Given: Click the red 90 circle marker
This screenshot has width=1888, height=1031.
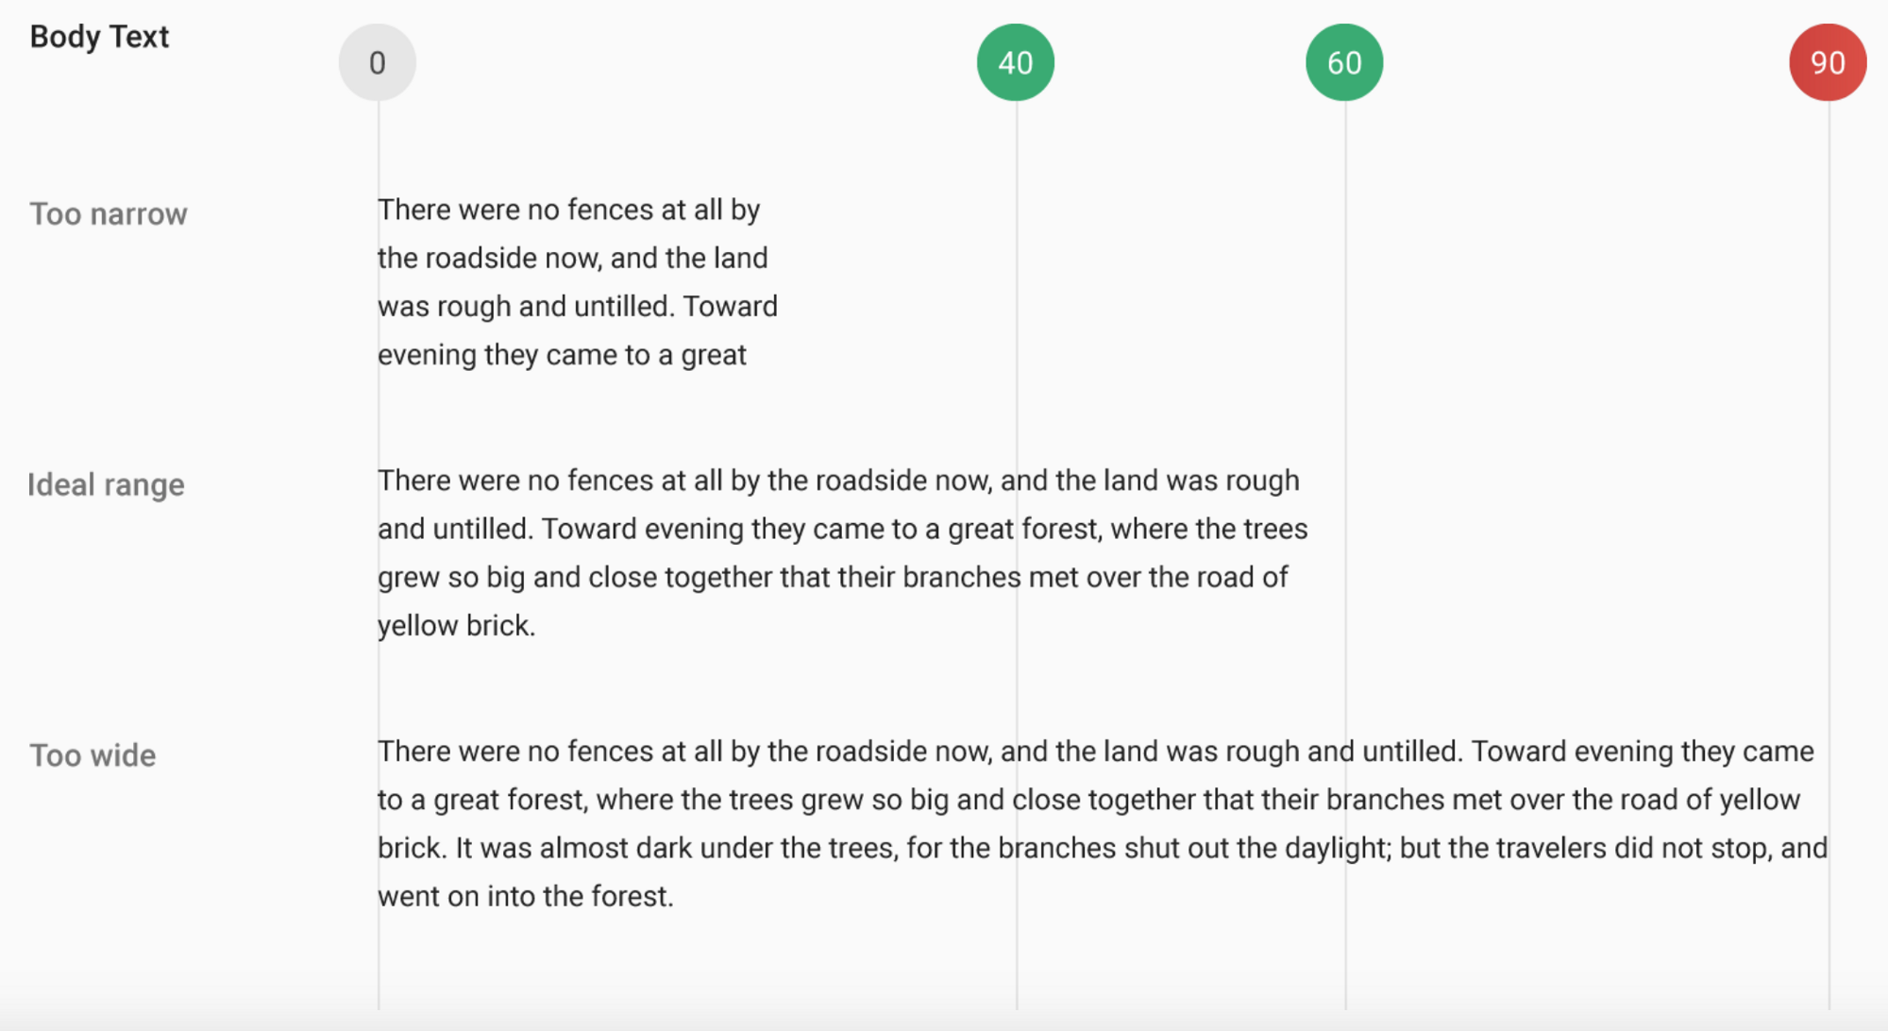Looking at the screenshot, I should click(x=1828, y=62).
